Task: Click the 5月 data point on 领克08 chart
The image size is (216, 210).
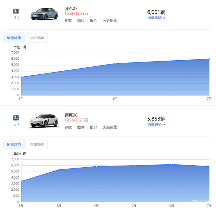Action: coord(134,165)
